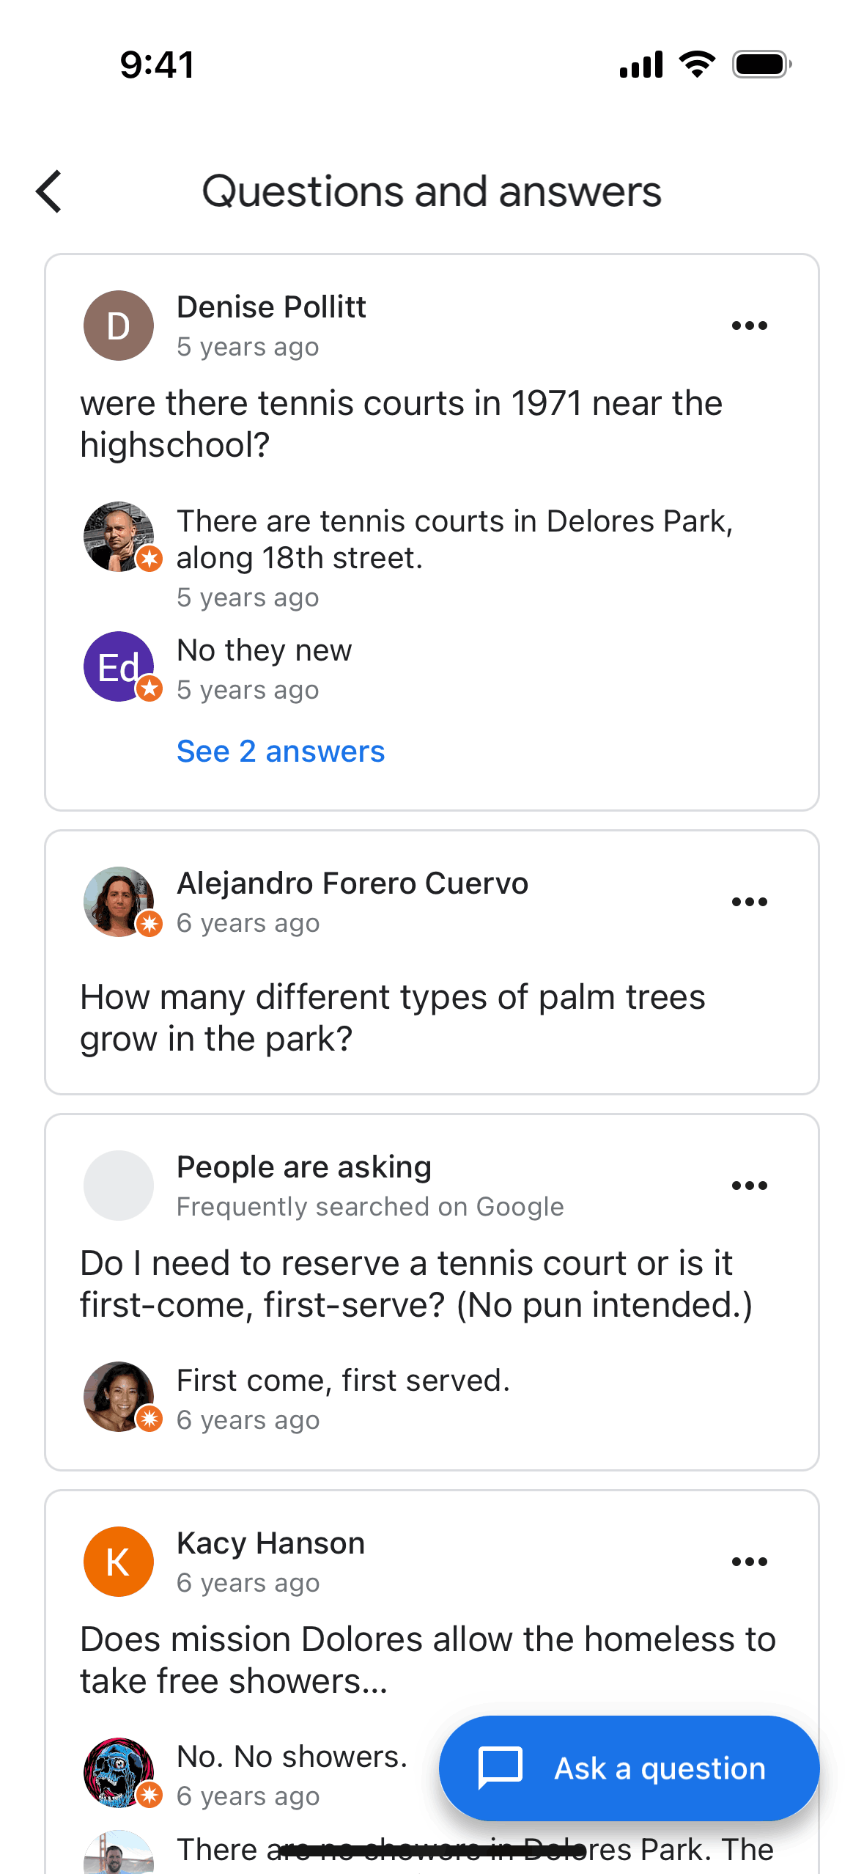Expand See 2 answers link
The image size is (864, 1874).
281,752
